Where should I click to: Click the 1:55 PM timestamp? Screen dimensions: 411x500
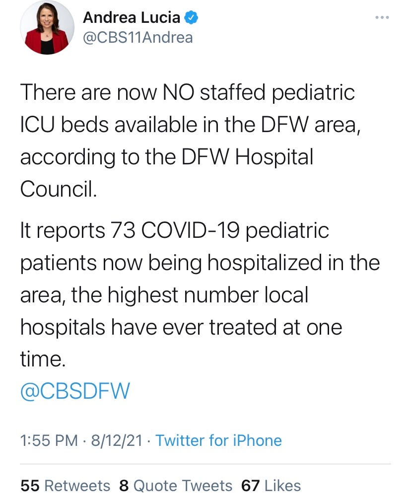[49, 440]
